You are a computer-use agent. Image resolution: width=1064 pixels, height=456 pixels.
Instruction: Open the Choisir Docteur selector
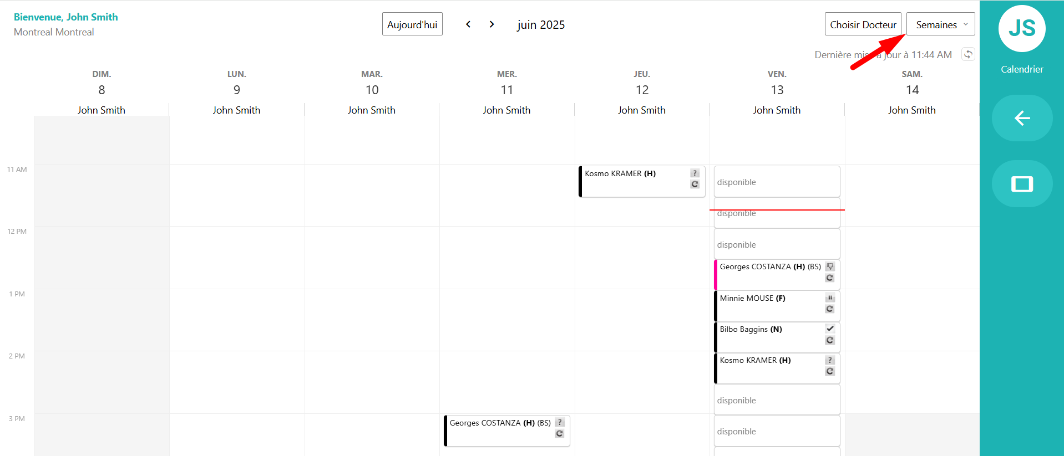pos(863,24)
